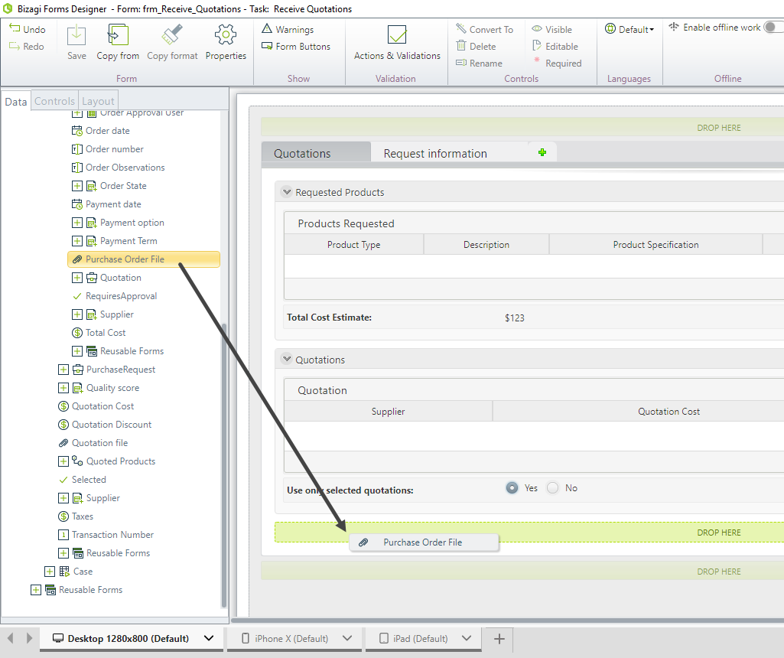Expand the Quotation tree node
Screen dimensions: 784x658
tap(77, 278)
